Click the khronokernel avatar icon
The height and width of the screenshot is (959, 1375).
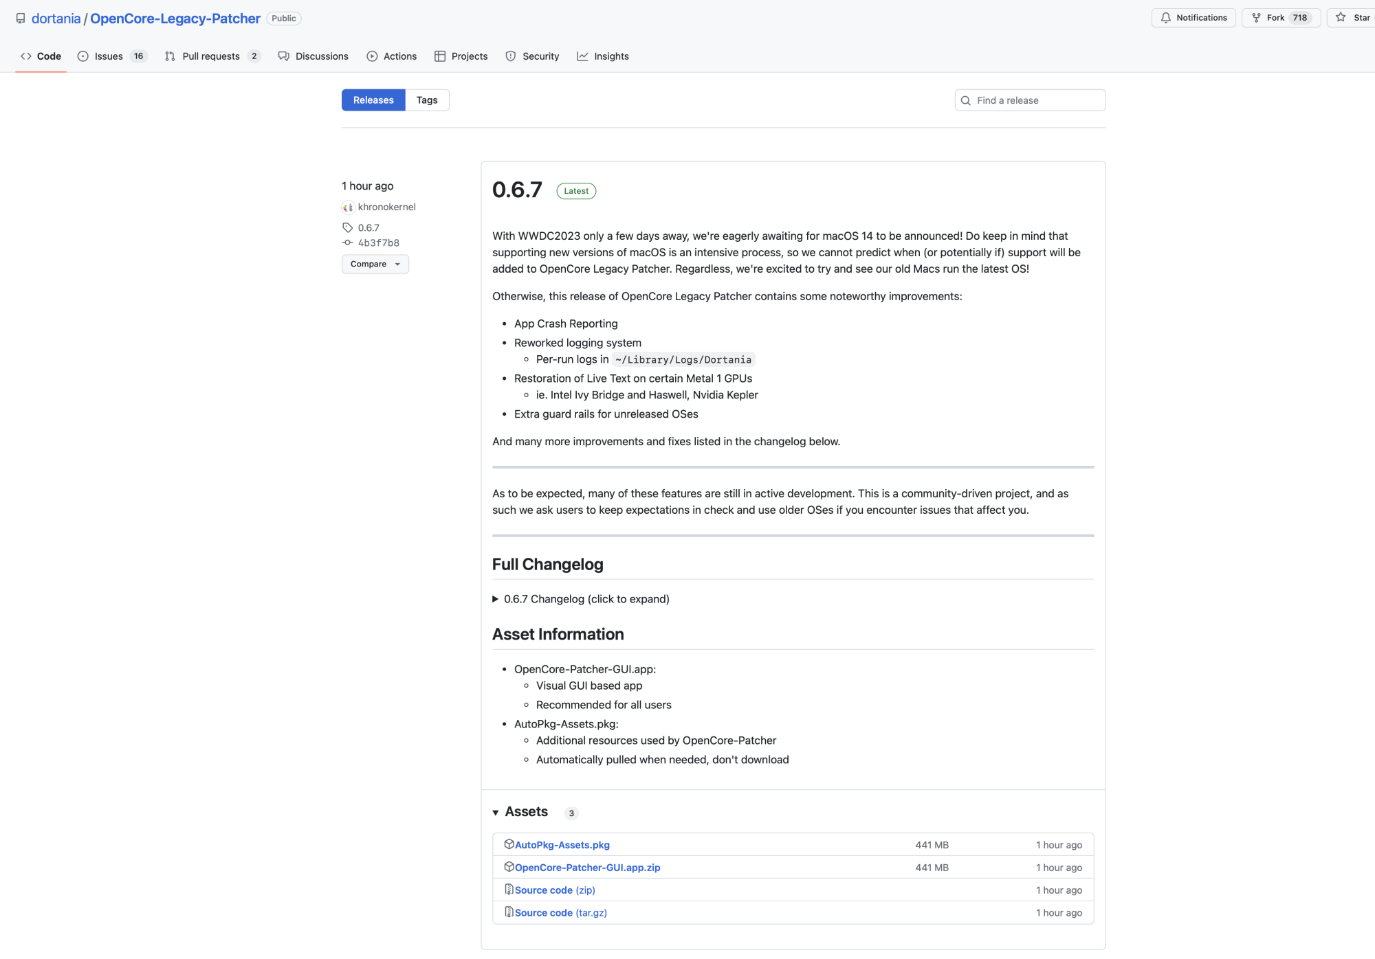click(348, 207)
